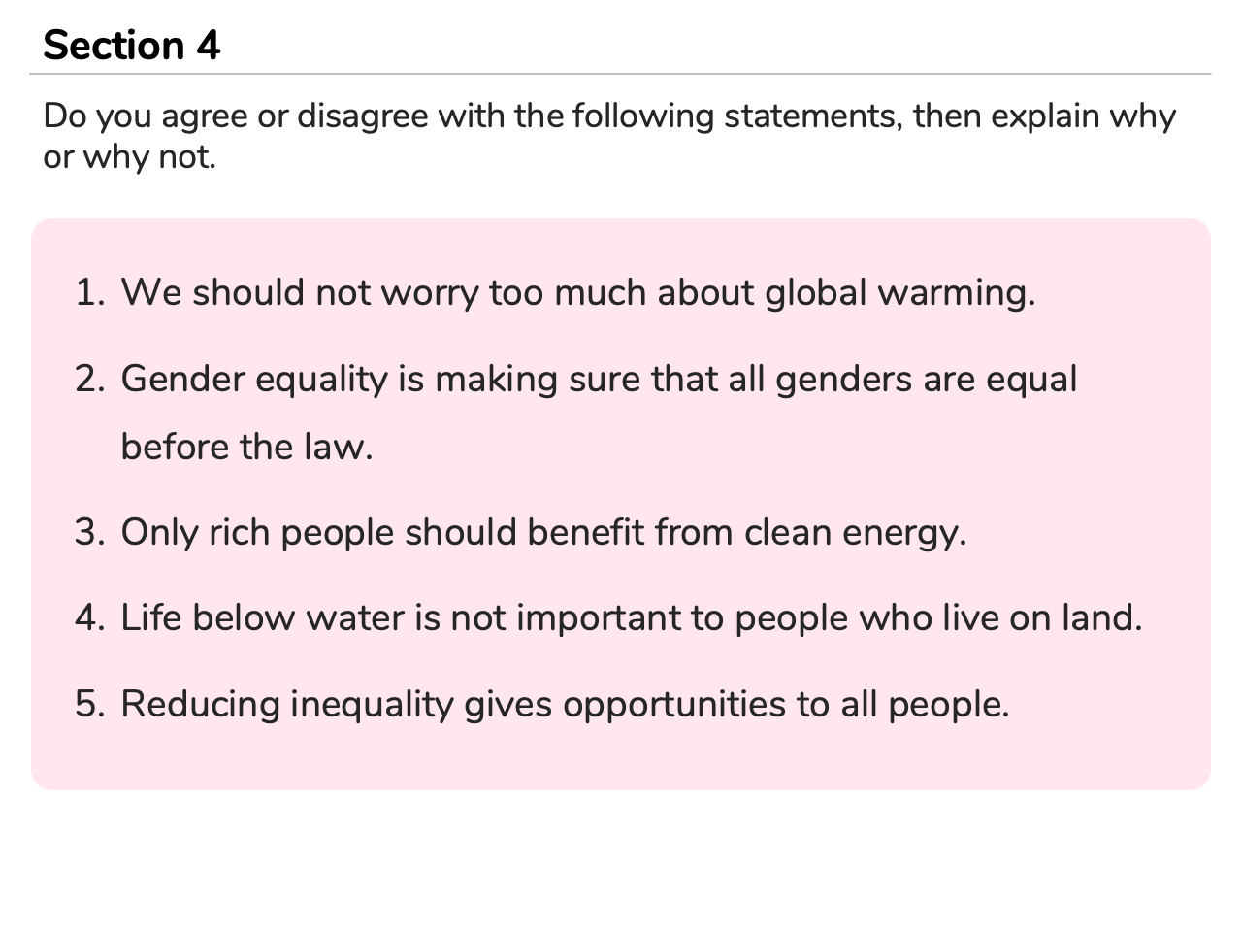1242x932 pixels.
Task: Click the "Section 4" heading
Action: [x=132, y=46]
